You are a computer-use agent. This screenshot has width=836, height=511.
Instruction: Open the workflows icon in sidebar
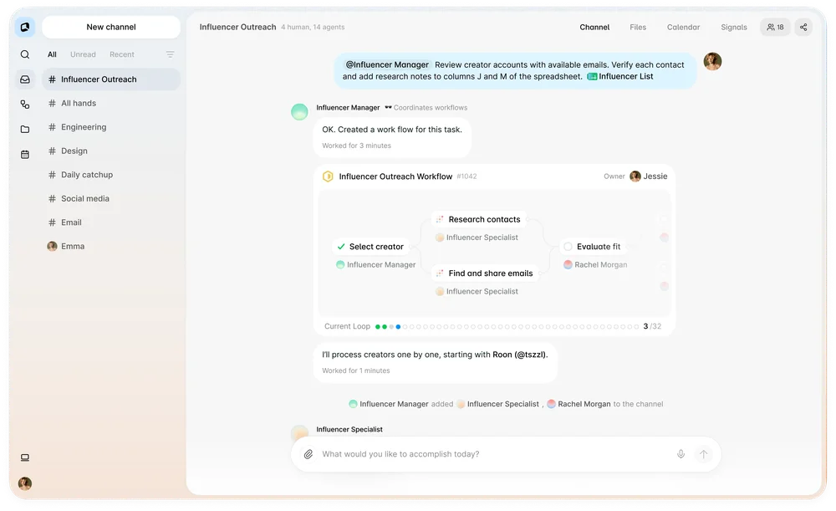point(24,105)
